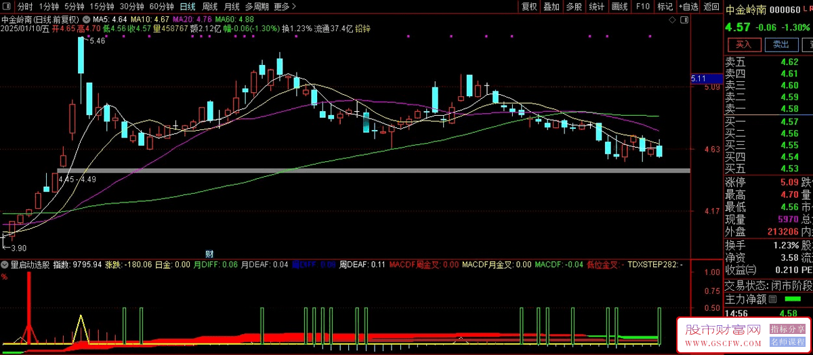Select the 5分钟 period tab
This screenshot has width=813, height=355.
pos(75,6)
